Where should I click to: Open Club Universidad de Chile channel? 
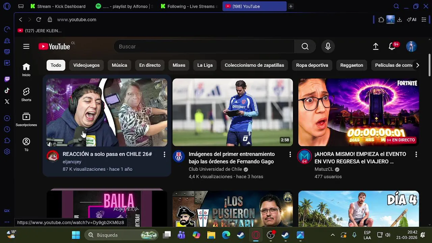[215, 169]
